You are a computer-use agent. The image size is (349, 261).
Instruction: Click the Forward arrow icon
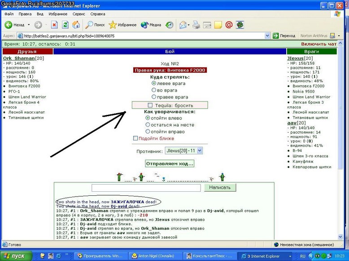click(x=38, y=25)
